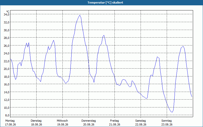The image size is (203, 127).
Task: Click the date '23.08.26'
Action: (x=167, y=124)
